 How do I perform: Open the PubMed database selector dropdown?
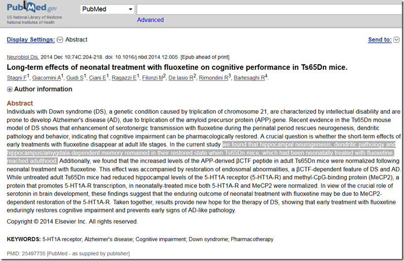point(107,9)
